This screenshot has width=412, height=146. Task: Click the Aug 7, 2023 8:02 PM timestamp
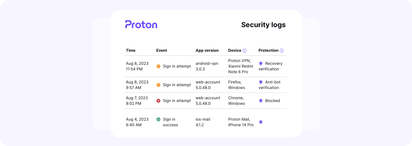point(137,101)
